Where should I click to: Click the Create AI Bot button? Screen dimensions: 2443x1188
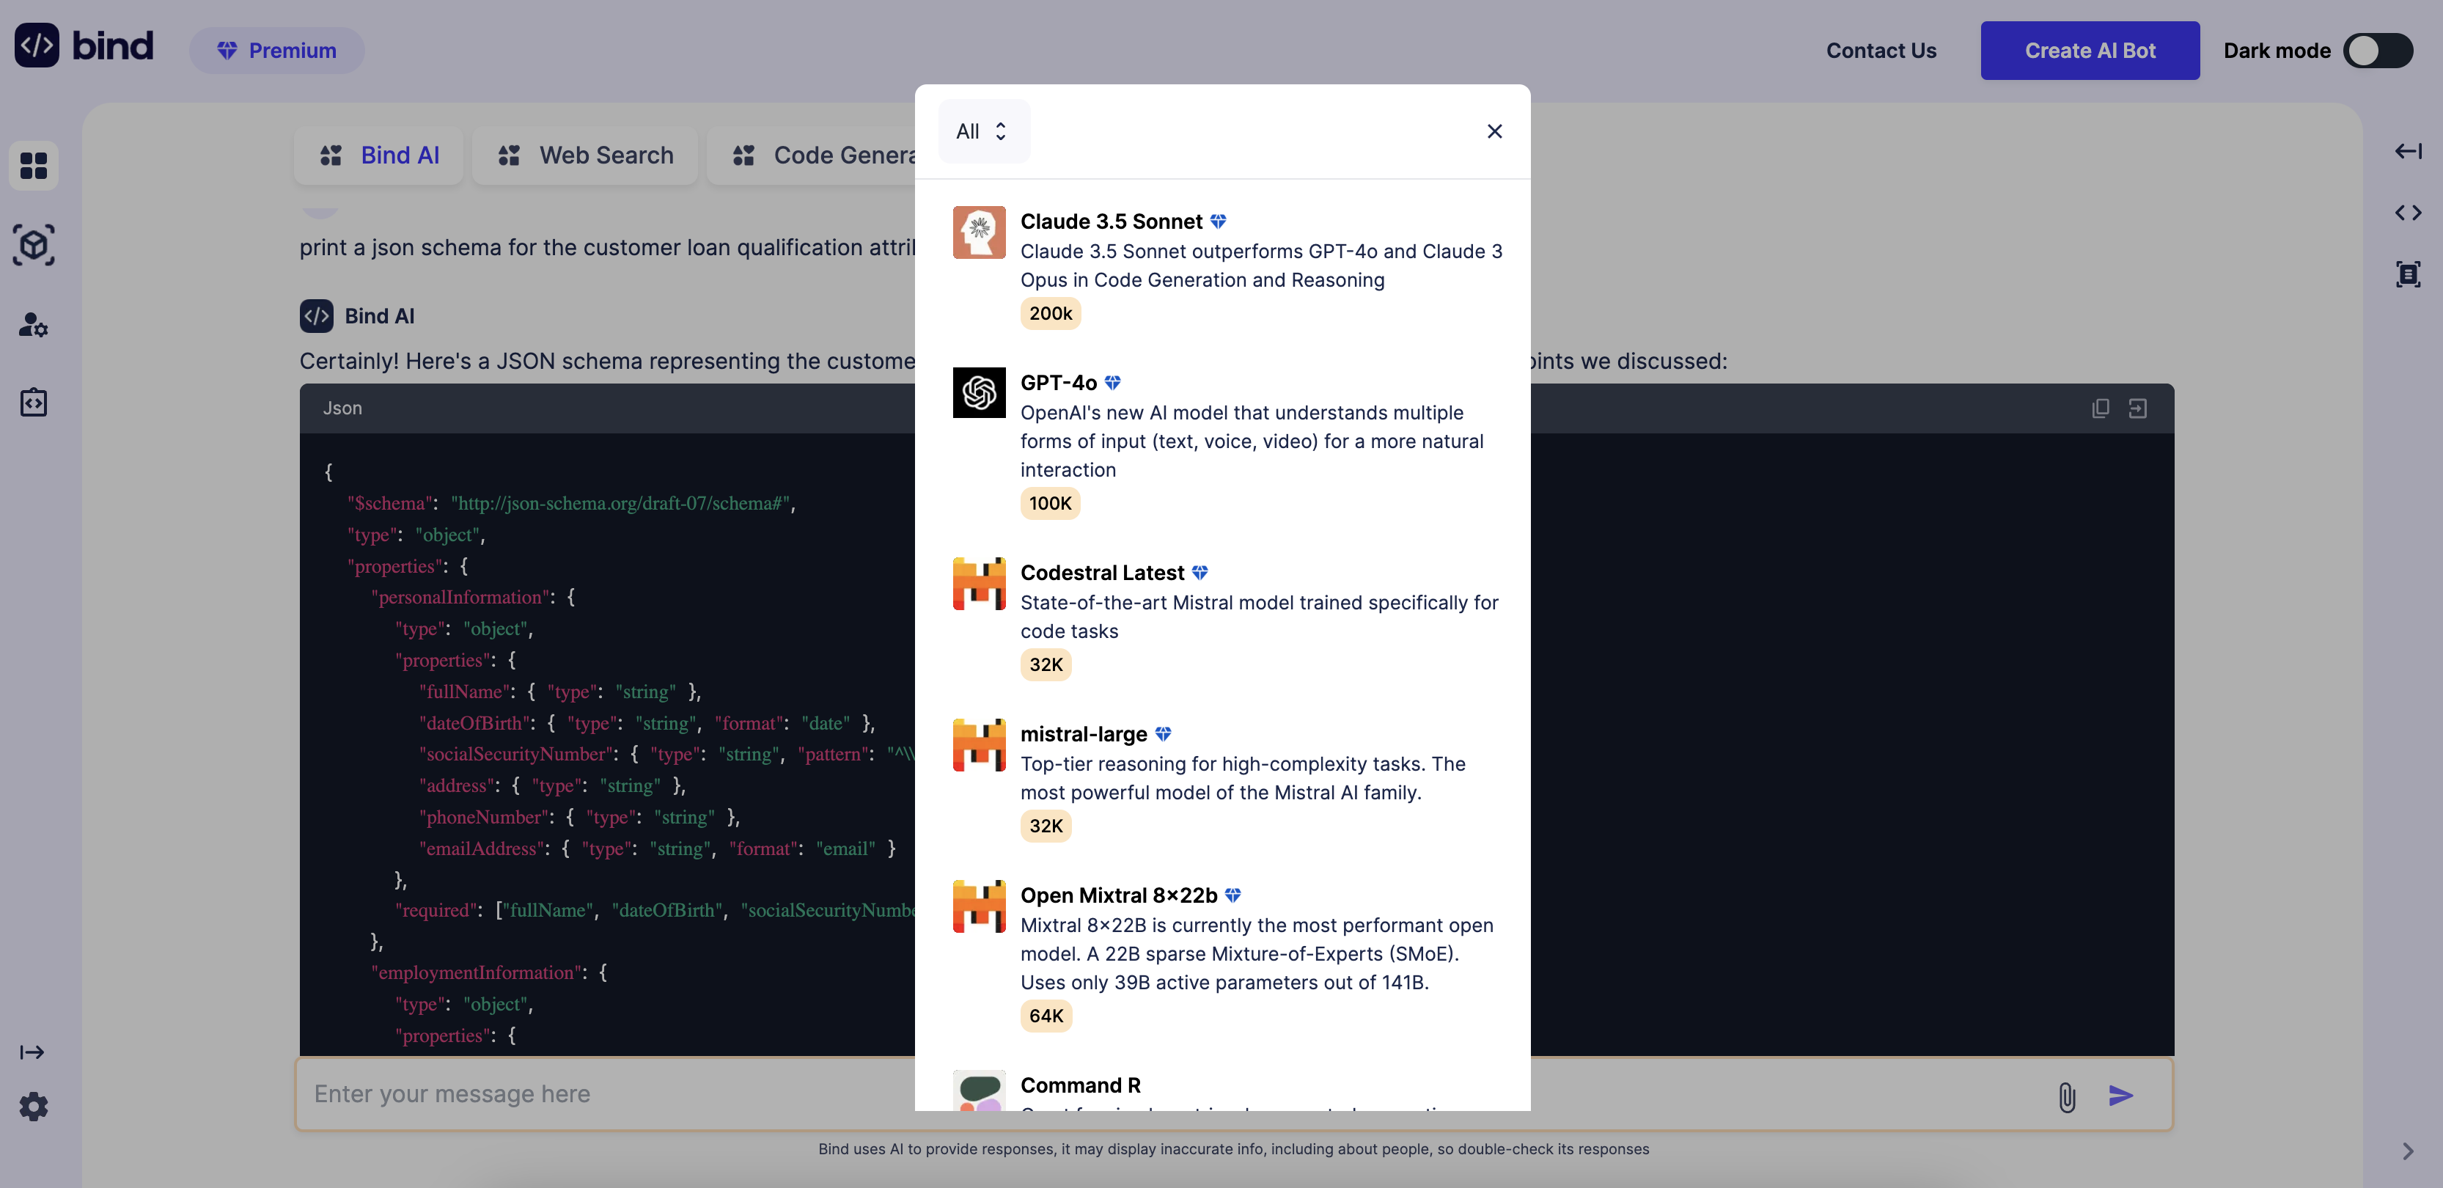2090,51
